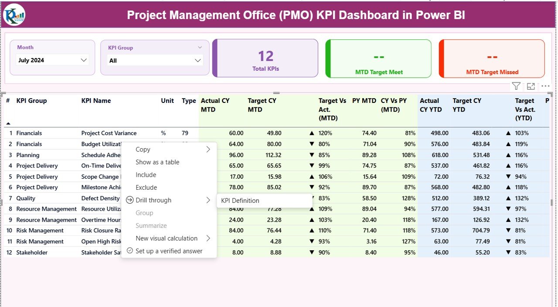Click the Drill through circular arrow icon
This screenshot has height=307, width=558.
[129, 200]
